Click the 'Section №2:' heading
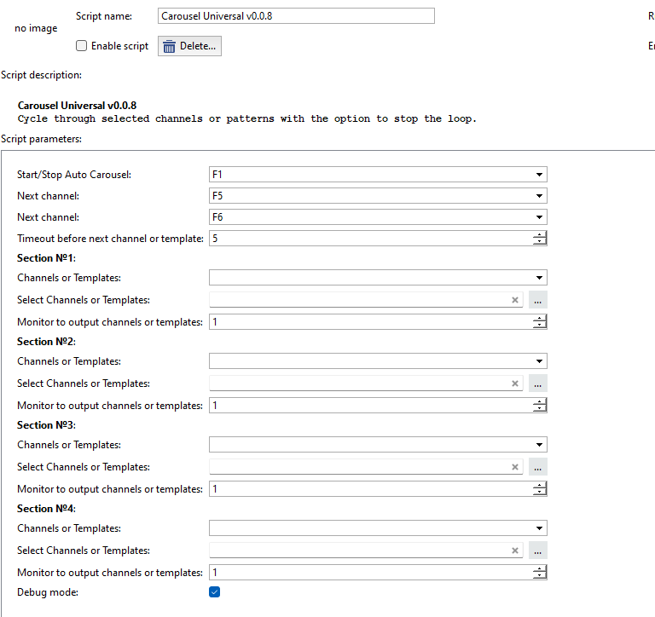Screen dimensions: 655x617 [x=46, y=342]
